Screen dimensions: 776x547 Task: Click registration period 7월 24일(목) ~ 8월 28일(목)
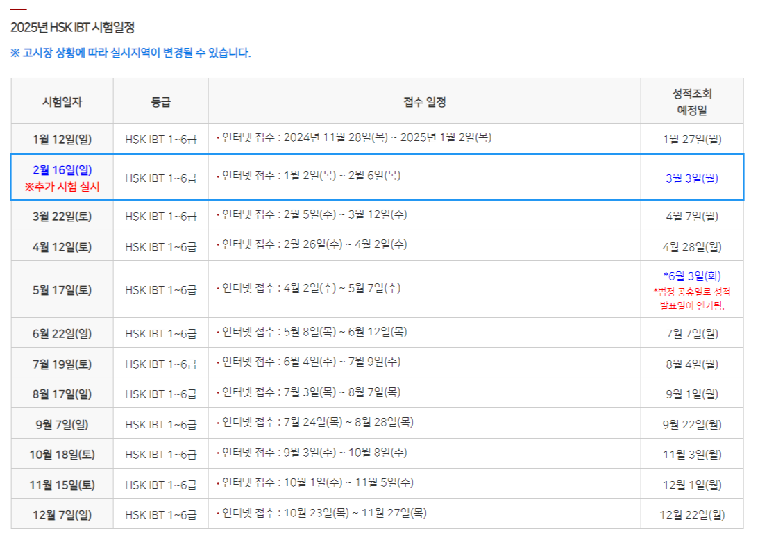pos(348,422)
